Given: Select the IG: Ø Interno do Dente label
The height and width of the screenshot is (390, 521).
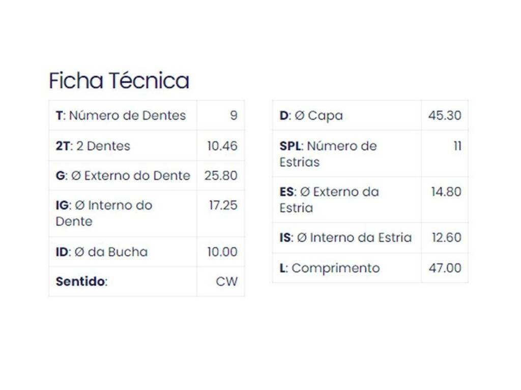Looking at the screenshot, I should [104, 213].
